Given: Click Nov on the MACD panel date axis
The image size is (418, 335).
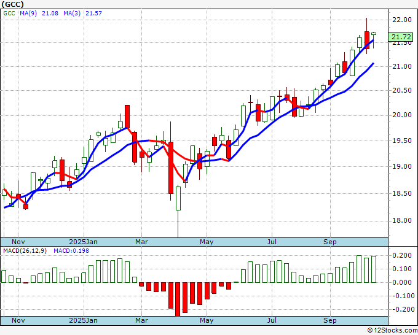Looking at the screenshot, I should pyautogui.click(x=18, y=320).
